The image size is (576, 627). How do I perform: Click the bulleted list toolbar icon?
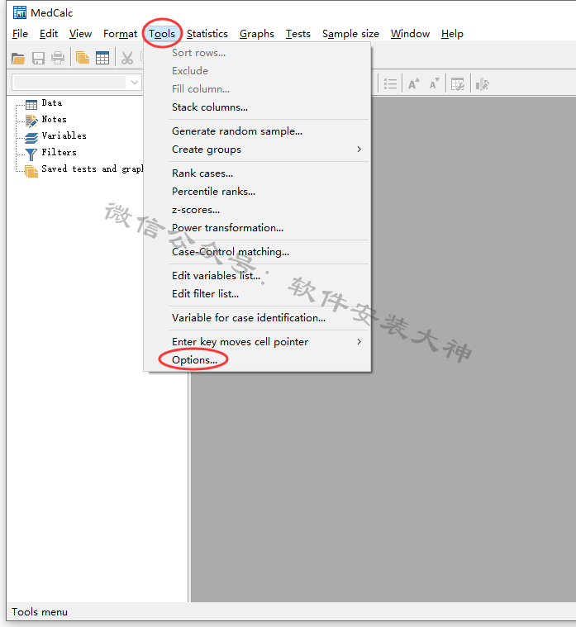click(390, 84)
